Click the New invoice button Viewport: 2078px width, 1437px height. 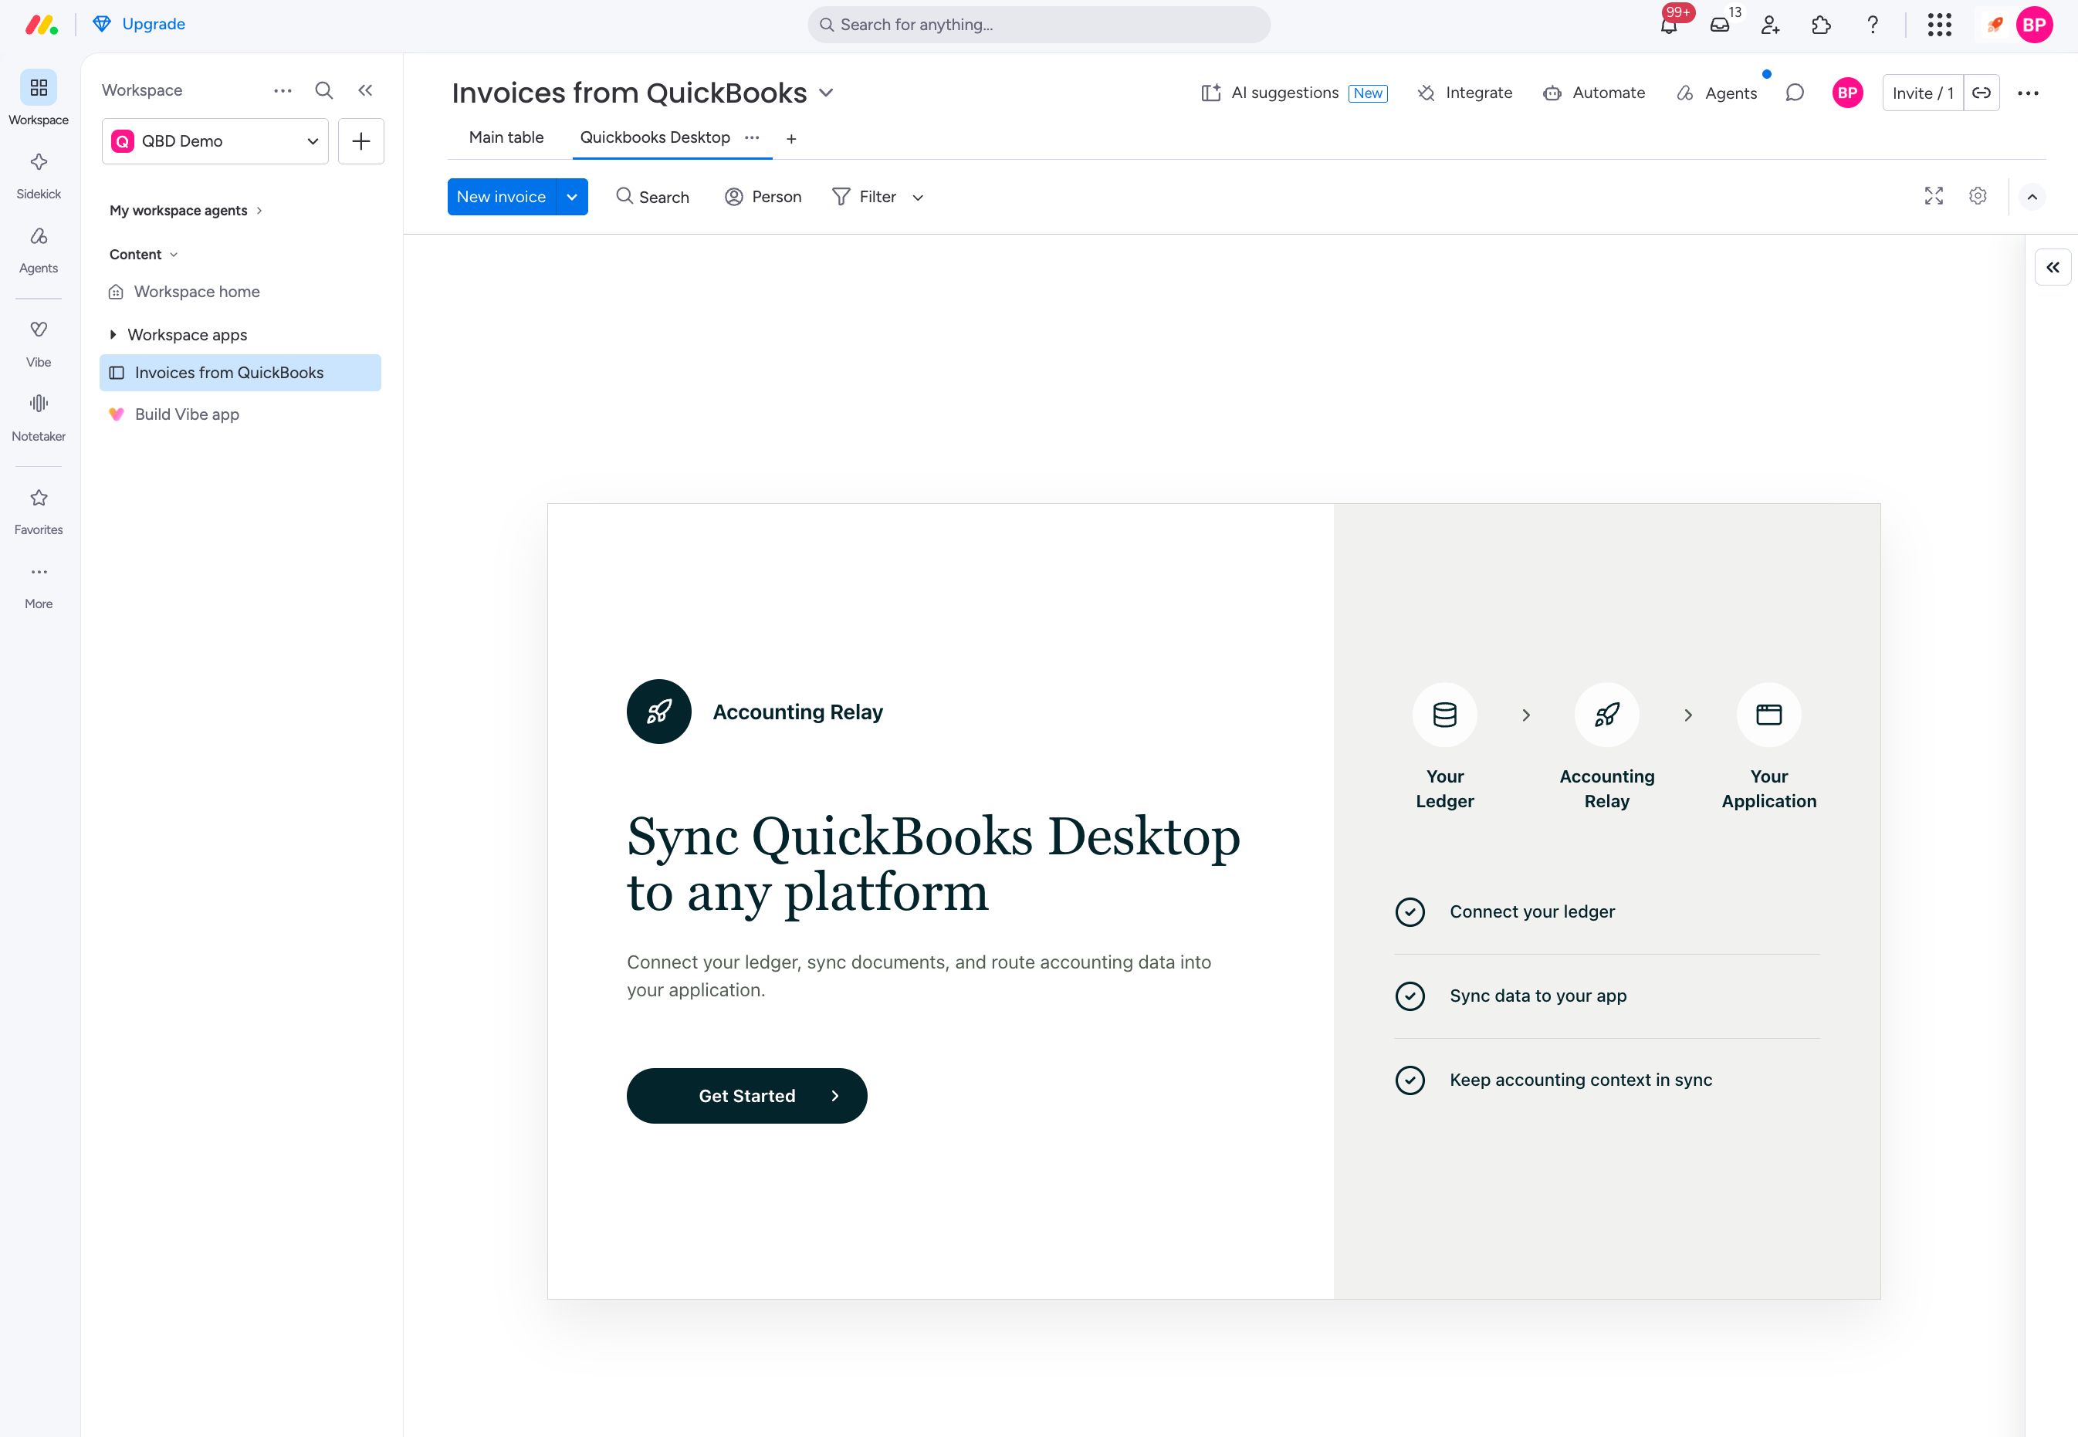coord(502,198)
